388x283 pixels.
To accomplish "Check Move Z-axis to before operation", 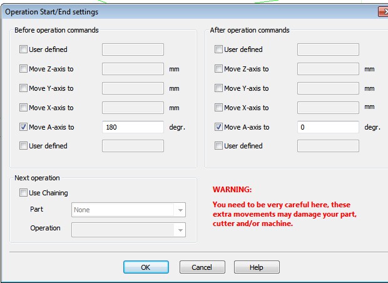I will point(24,69).
